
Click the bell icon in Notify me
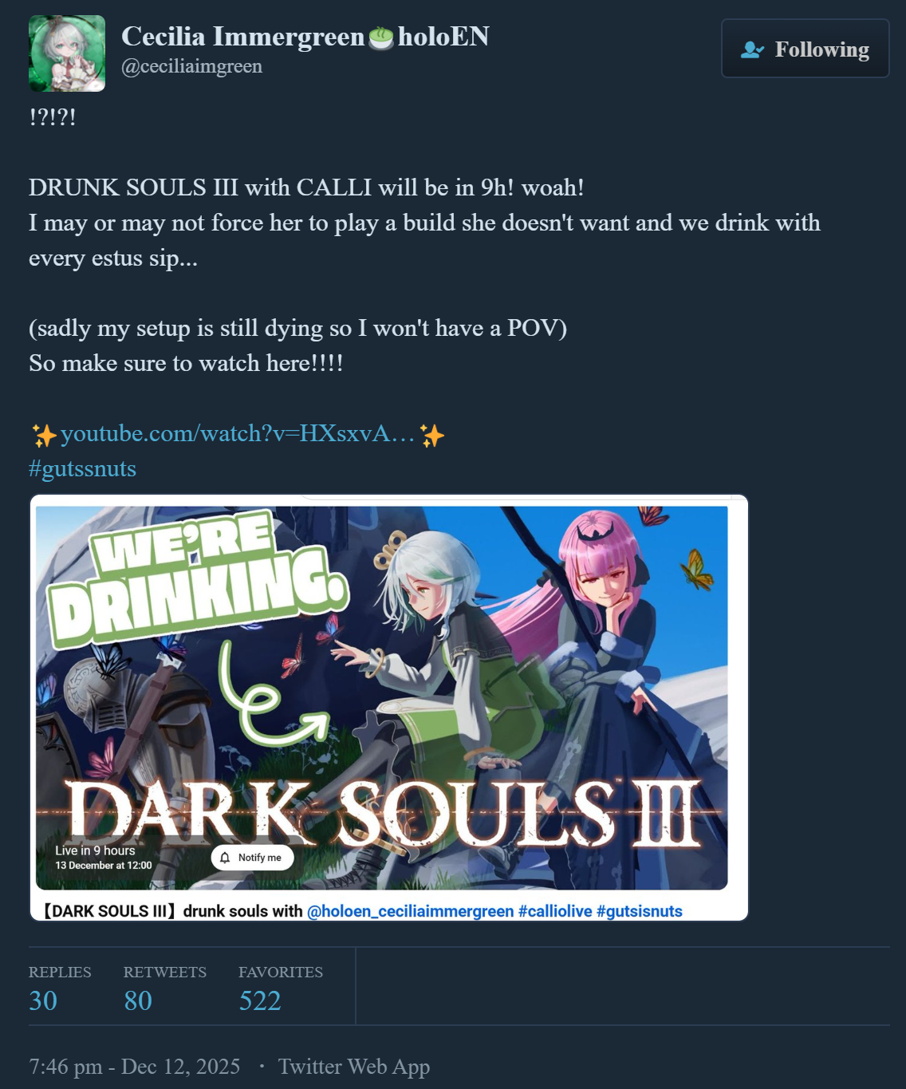point(226,858)
